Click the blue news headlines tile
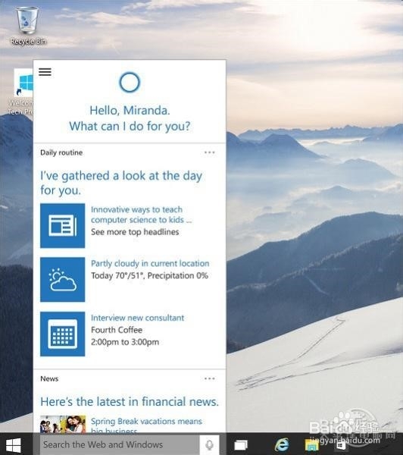 (x=63, y=225)
